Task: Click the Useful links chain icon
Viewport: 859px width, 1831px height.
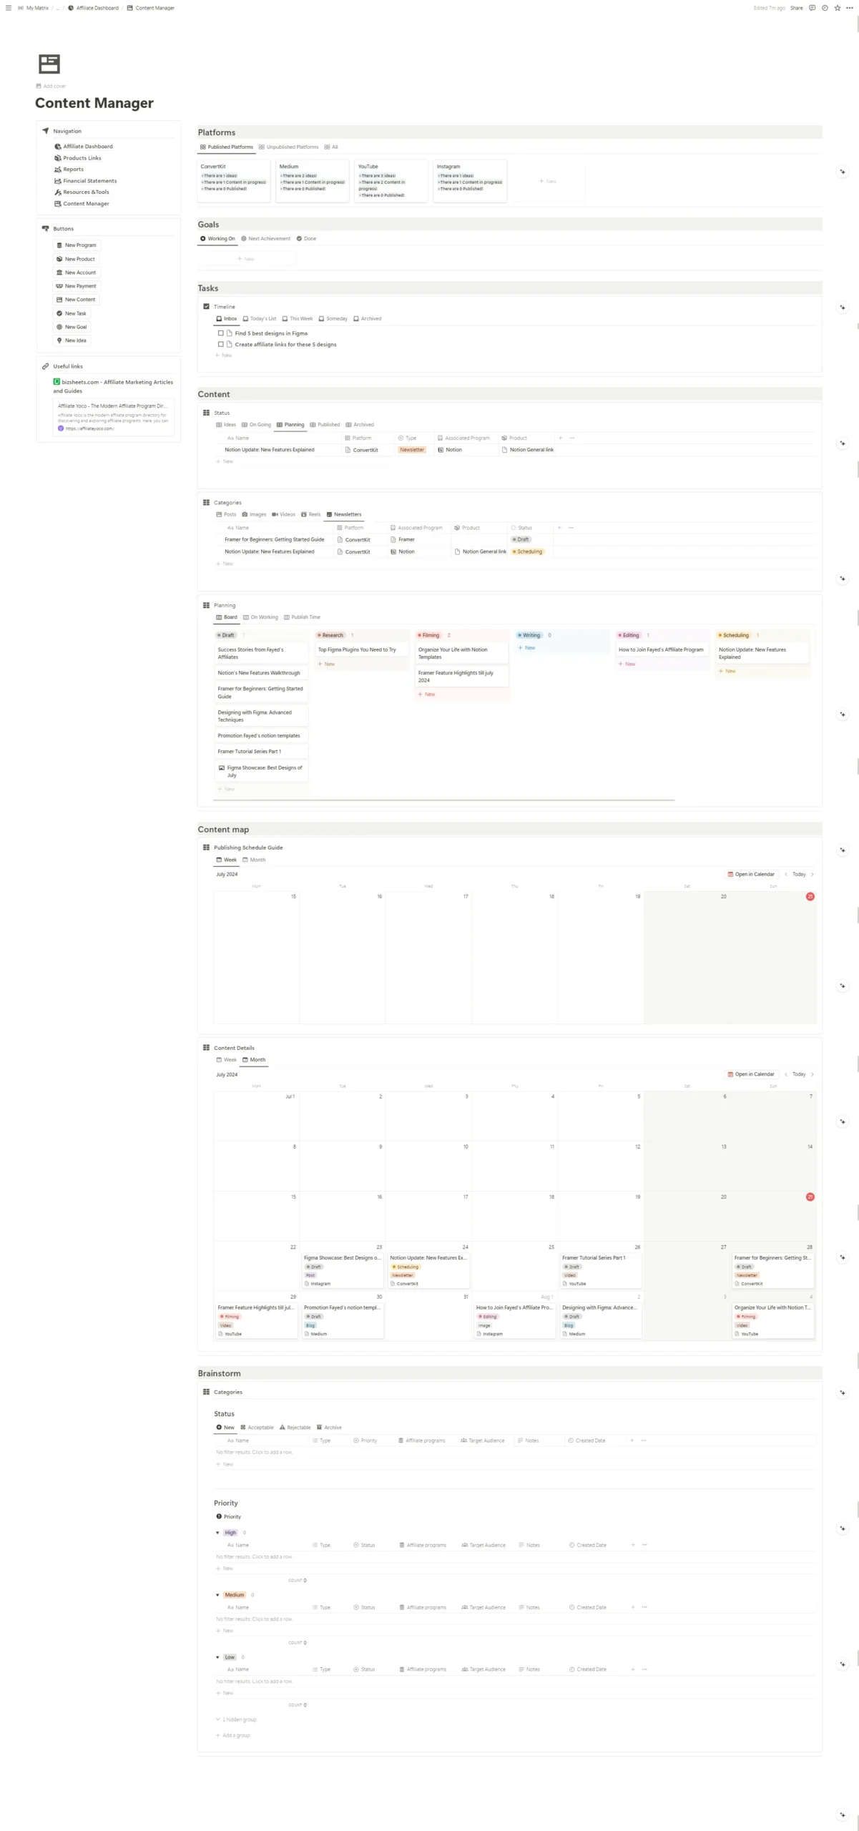Action: tap(46, 366)
